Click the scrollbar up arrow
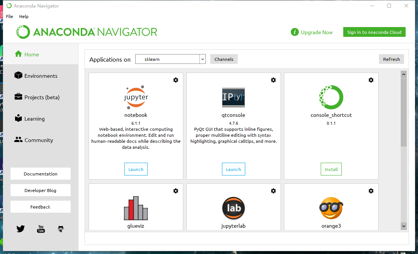 click(404, 74)
